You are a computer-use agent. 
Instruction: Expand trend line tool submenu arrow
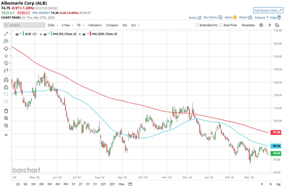(x=10, y=34)
